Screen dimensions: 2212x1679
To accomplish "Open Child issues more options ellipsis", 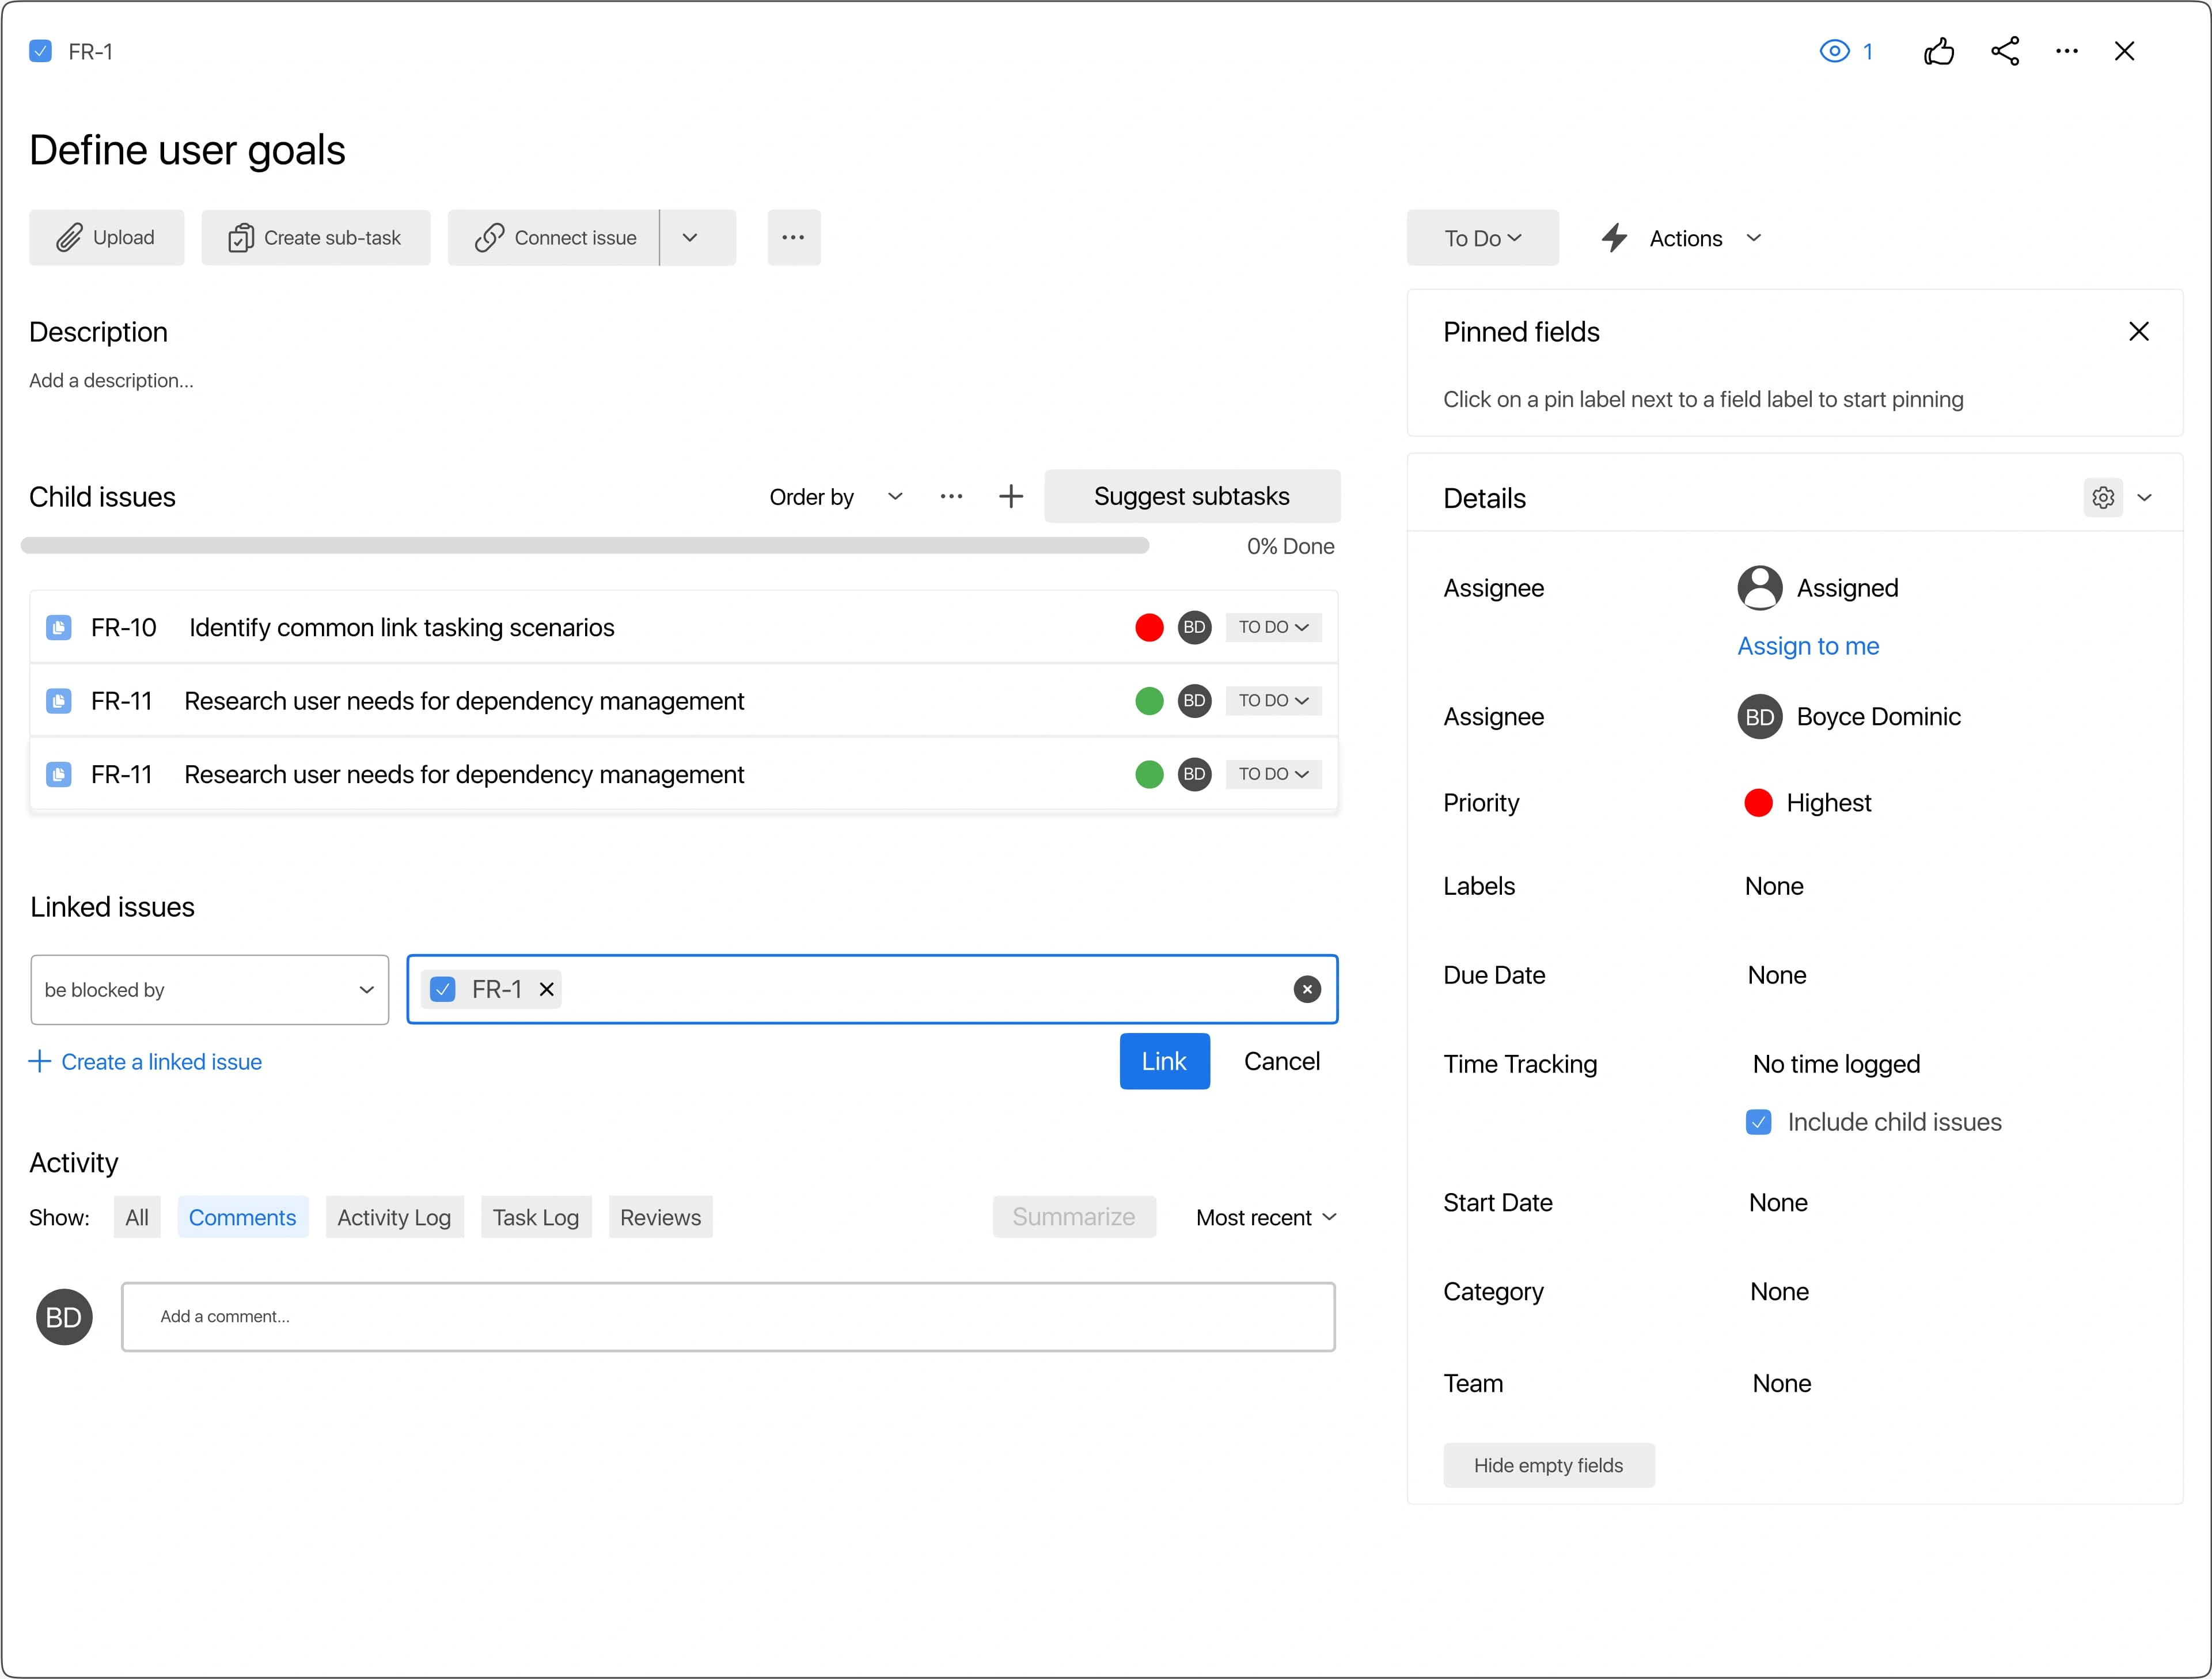I will coord(951,497).
